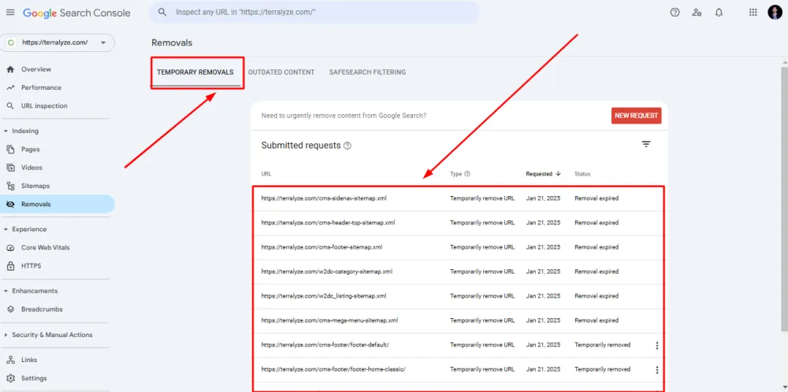Open Sitemaps page in sidebar
788x392 pixels.
[35, 187]
